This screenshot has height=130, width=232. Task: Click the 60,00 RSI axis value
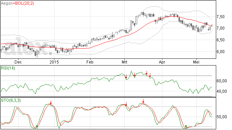222,81
